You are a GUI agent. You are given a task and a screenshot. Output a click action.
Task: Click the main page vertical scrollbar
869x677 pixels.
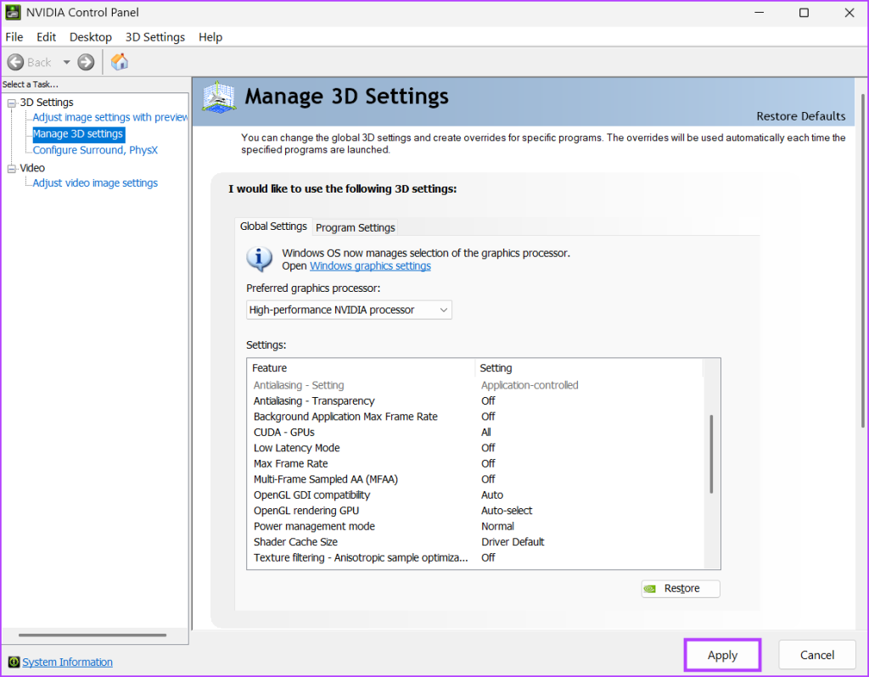pyautogui.click(x=862, y=260)
